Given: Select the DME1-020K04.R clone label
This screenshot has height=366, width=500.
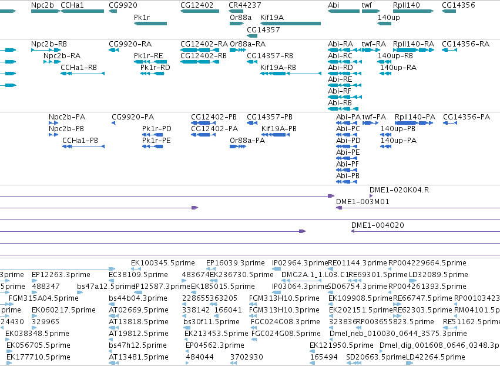Looking at the screenshot, I should coord(399,190).
